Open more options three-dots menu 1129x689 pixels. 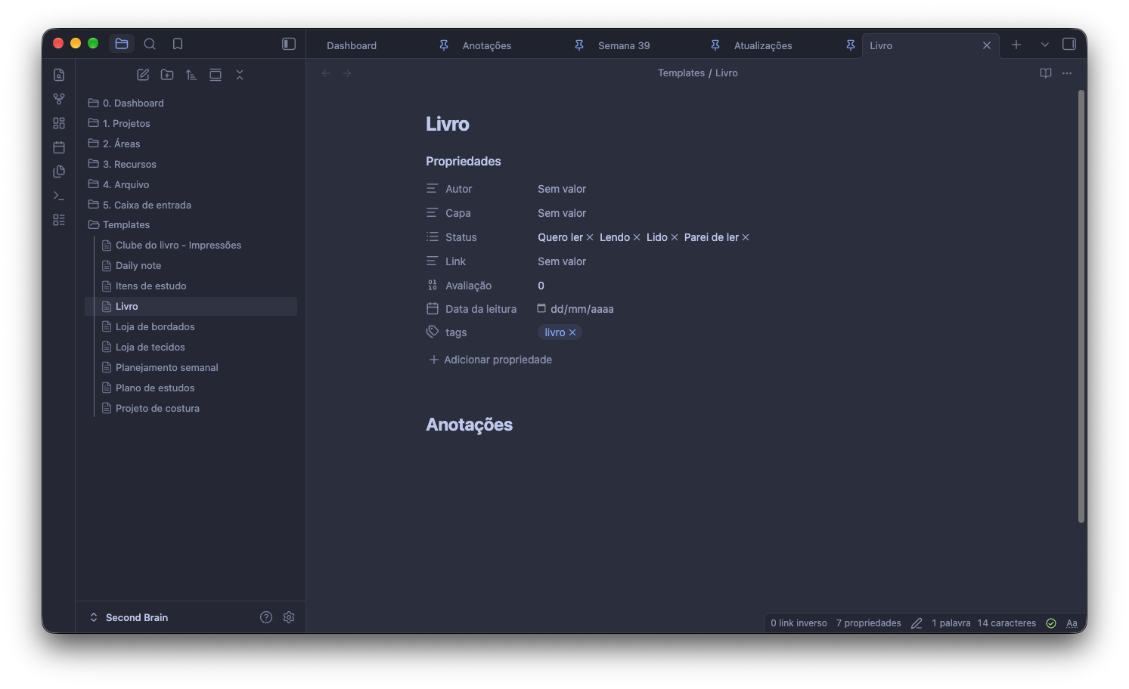tap(1067, 73)
